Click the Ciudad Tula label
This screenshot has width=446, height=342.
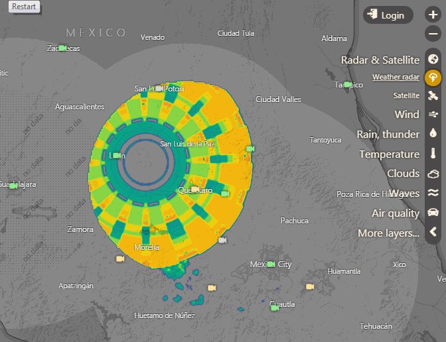236,34
